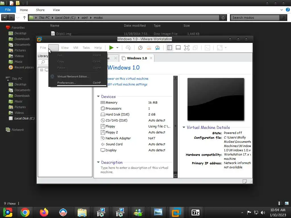Open the File tab in File Explorer

8,10
